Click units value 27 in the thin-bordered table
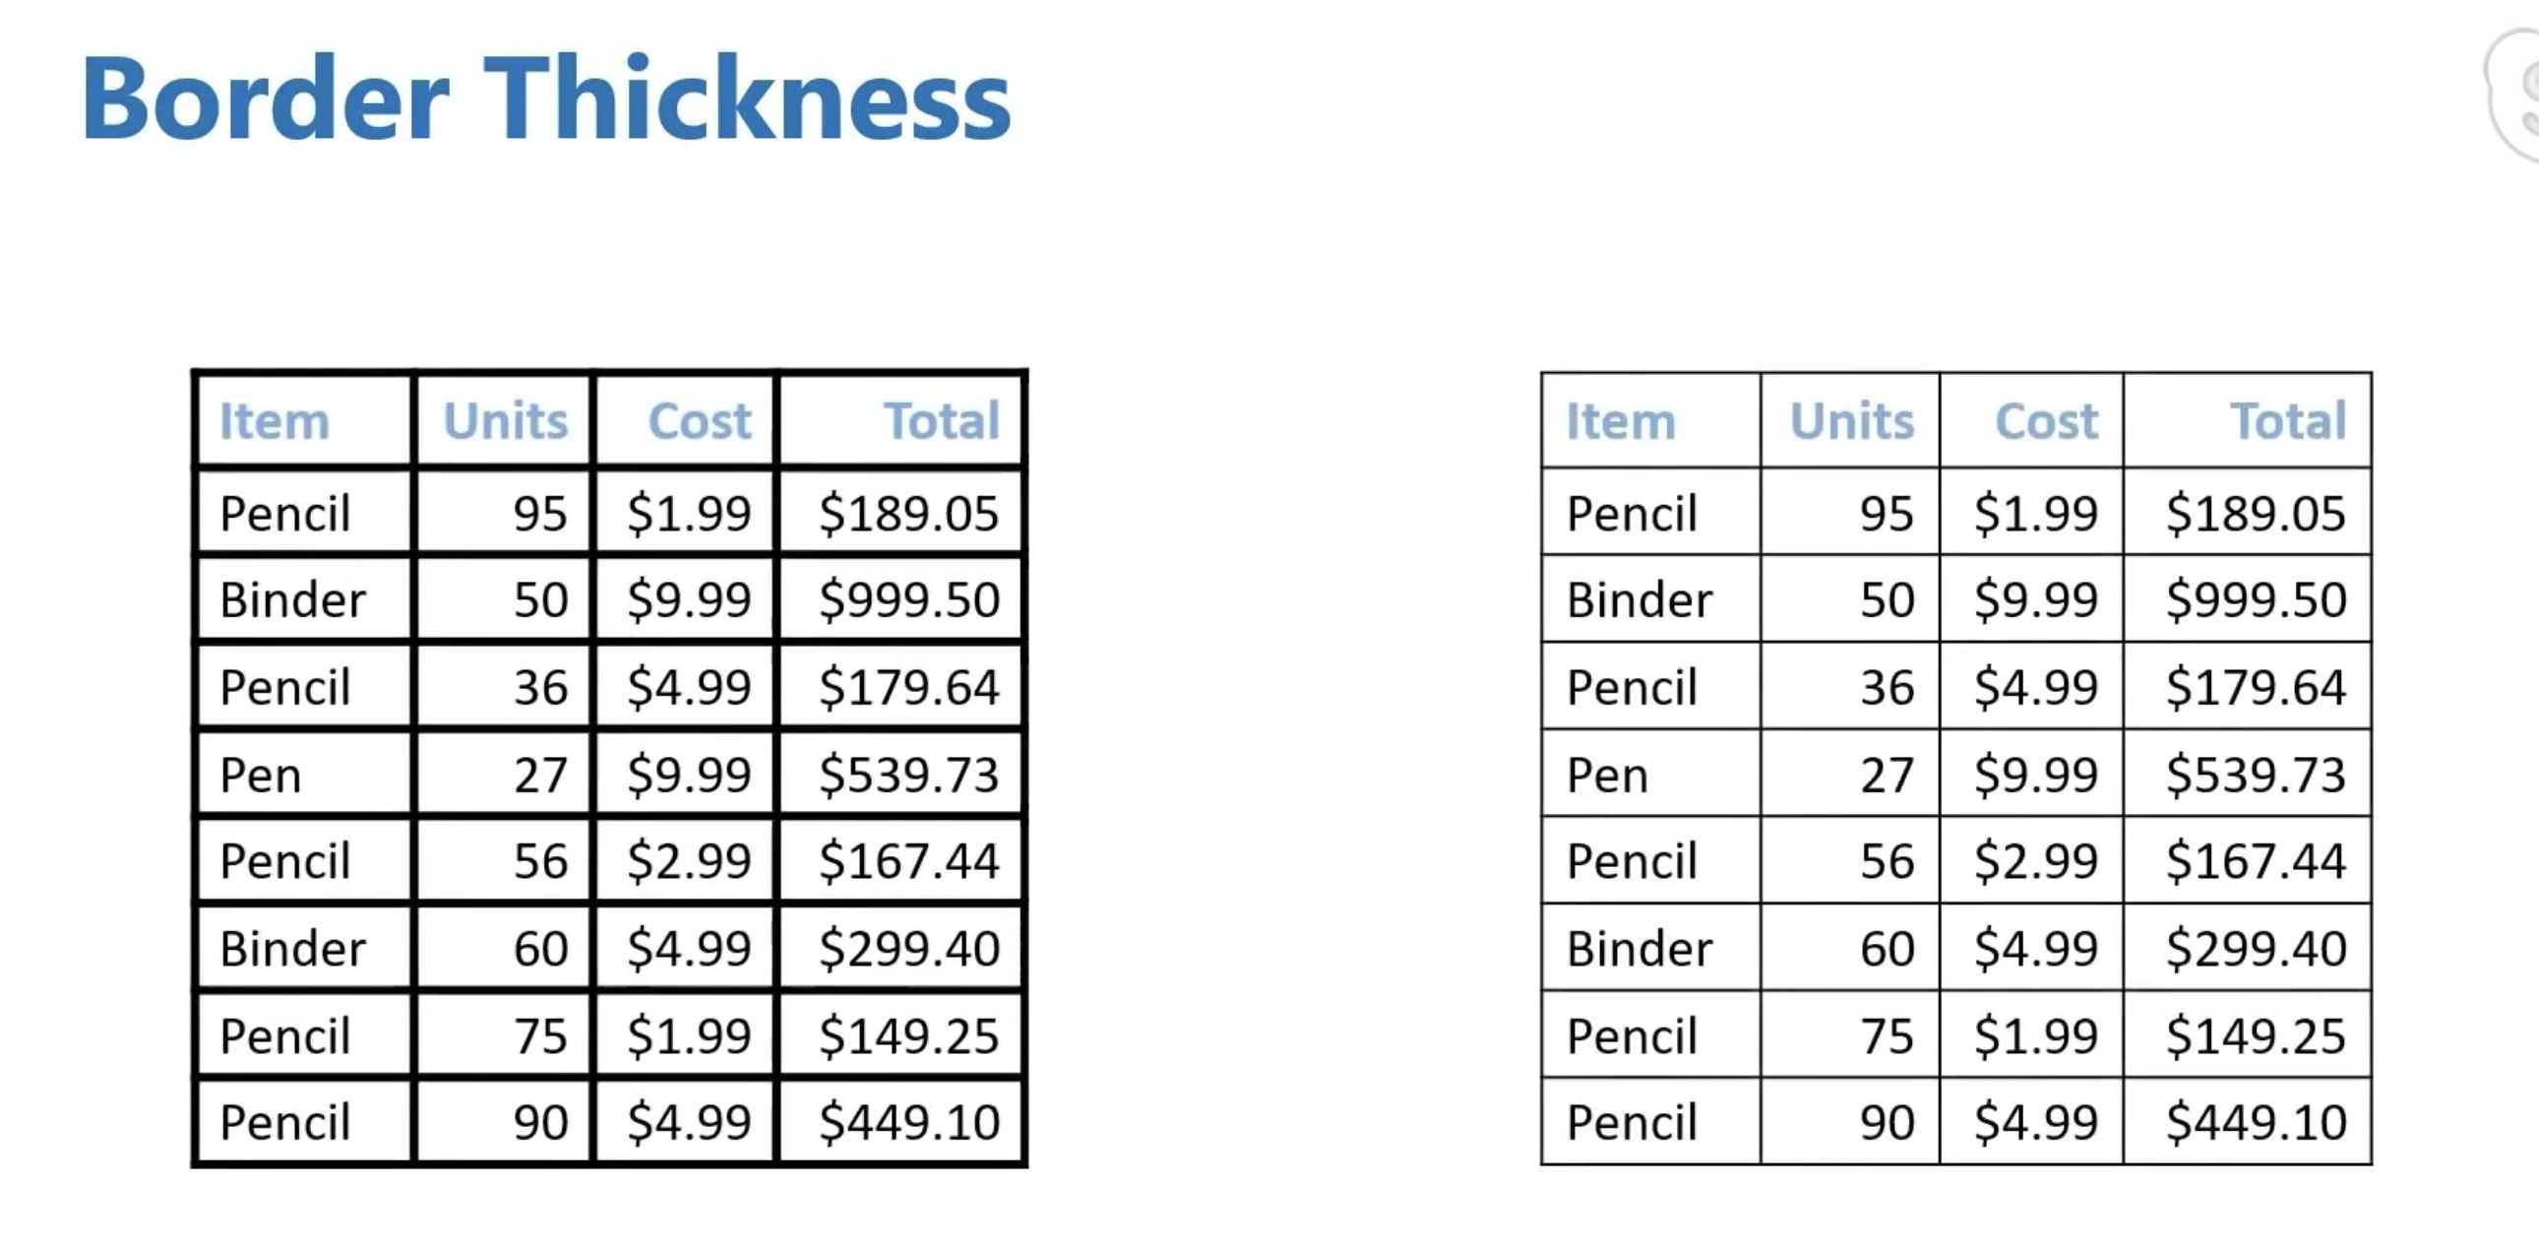 (1887, 775)
